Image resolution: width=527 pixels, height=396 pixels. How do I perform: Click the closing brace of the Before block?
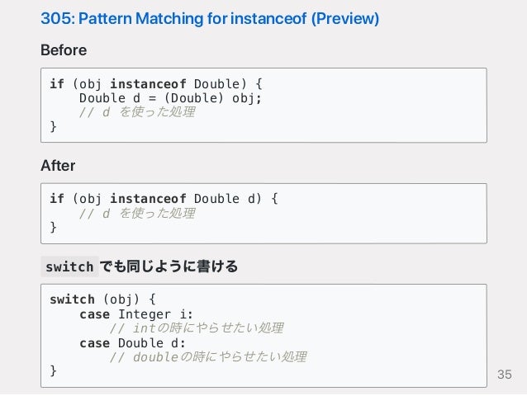point(54,126)
